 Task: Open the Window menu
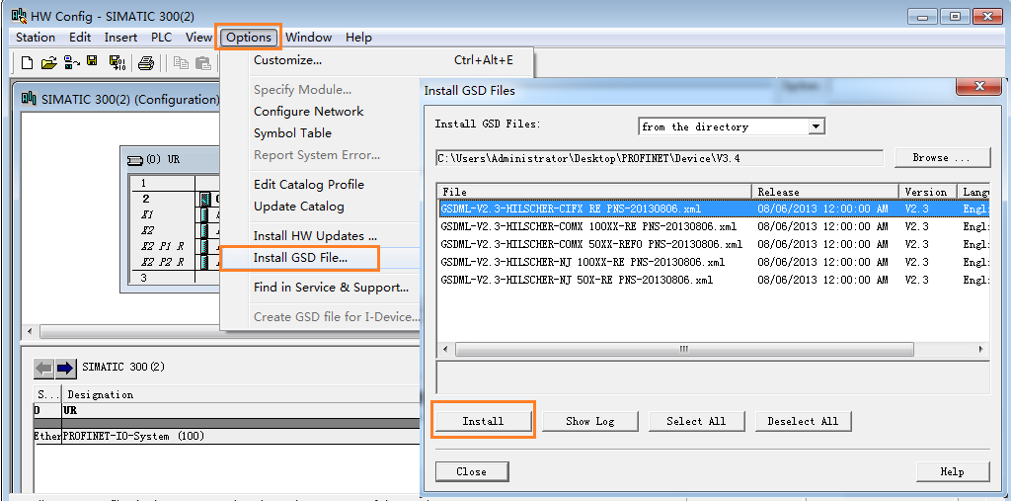(308, 38)
